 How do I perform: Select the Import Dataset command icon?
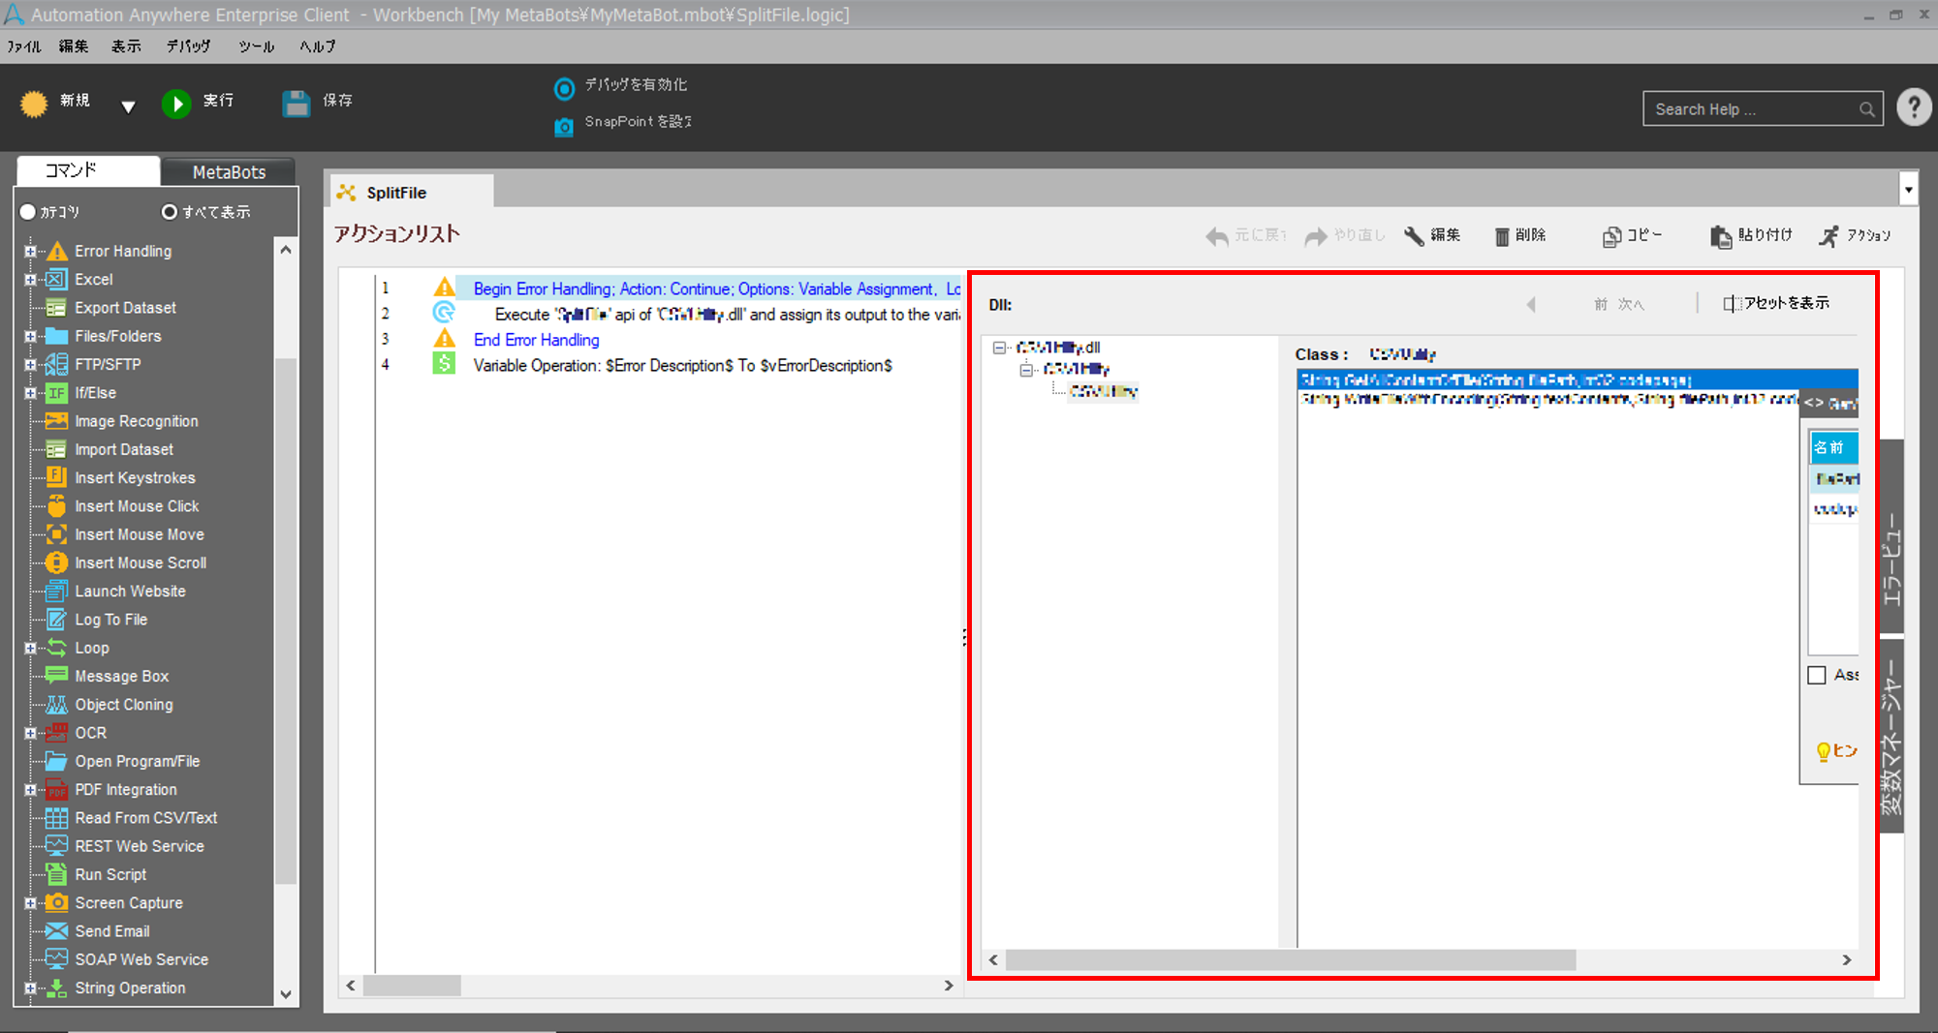click(x=56, y=449)
